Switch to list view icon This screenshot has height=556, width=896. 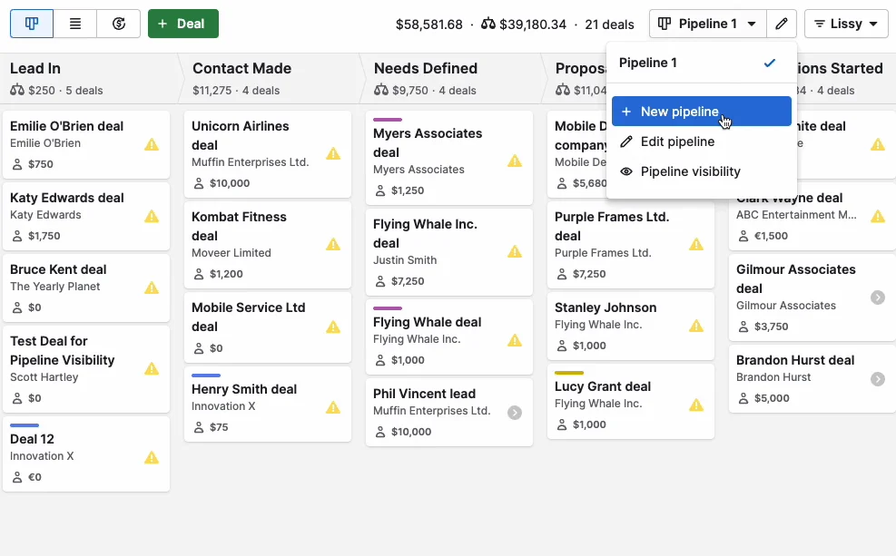tap(75, 24)
